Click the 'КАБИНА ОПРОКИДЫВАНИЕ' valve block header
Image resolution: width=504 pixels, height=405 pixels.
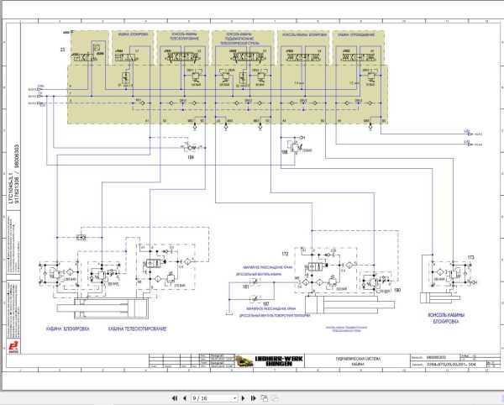pyautogui.click(x=356, y=34)
